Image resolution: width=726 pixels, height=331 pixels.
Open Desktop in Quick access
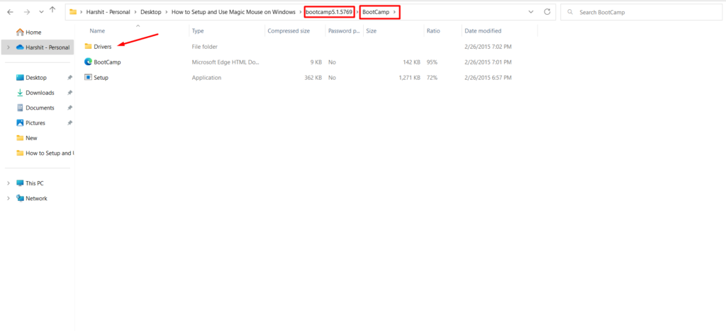(36, 78)
